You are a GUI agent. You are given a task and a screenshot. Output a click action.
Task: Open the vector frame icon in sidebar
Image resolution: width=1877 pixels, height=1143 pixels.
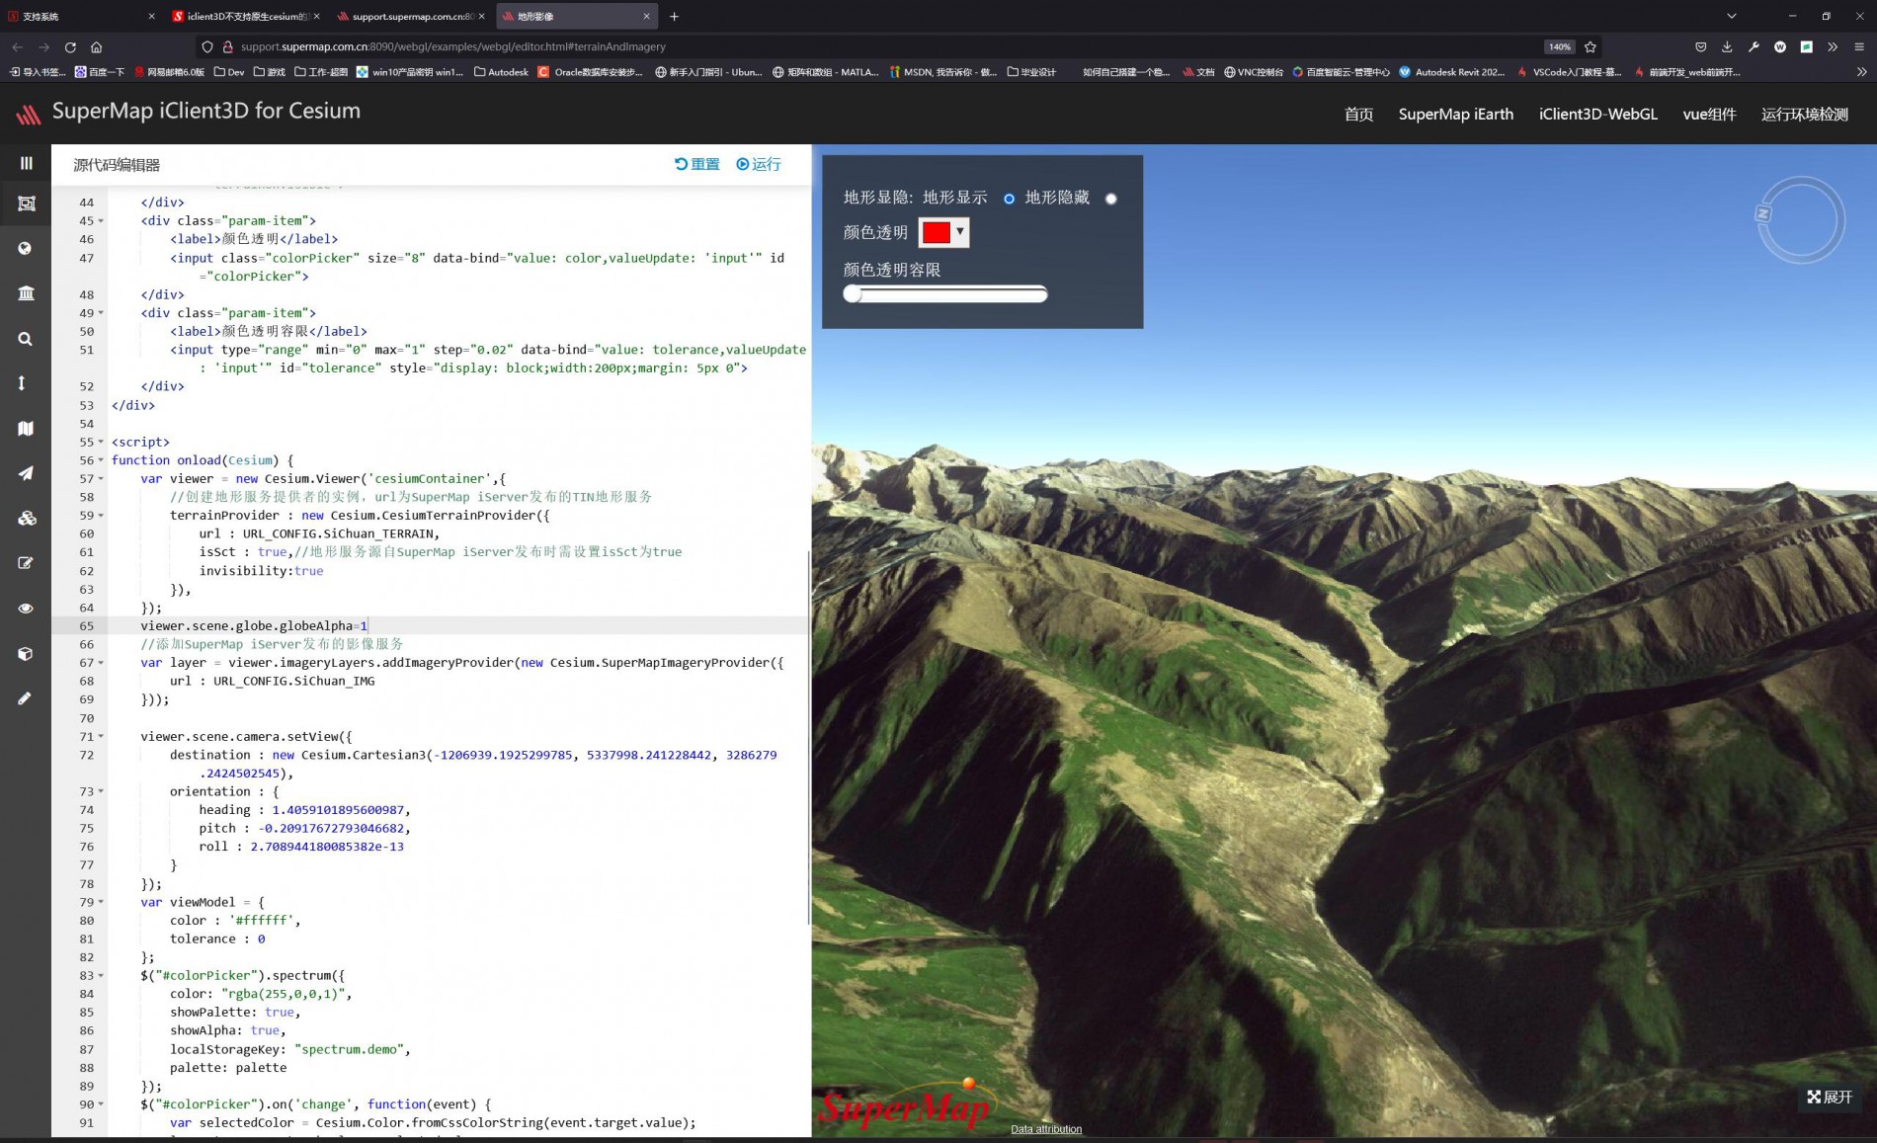click(x=26, y=204)
